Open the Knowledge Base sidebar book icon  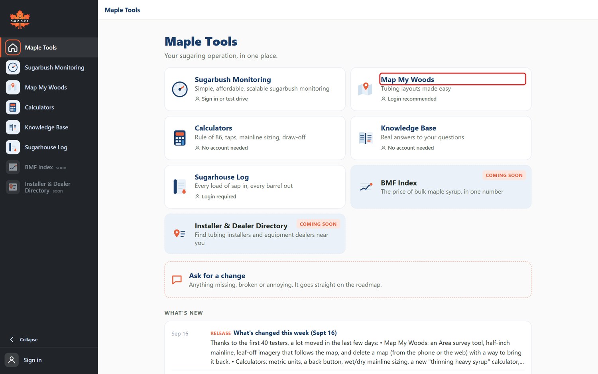(13, 127)
